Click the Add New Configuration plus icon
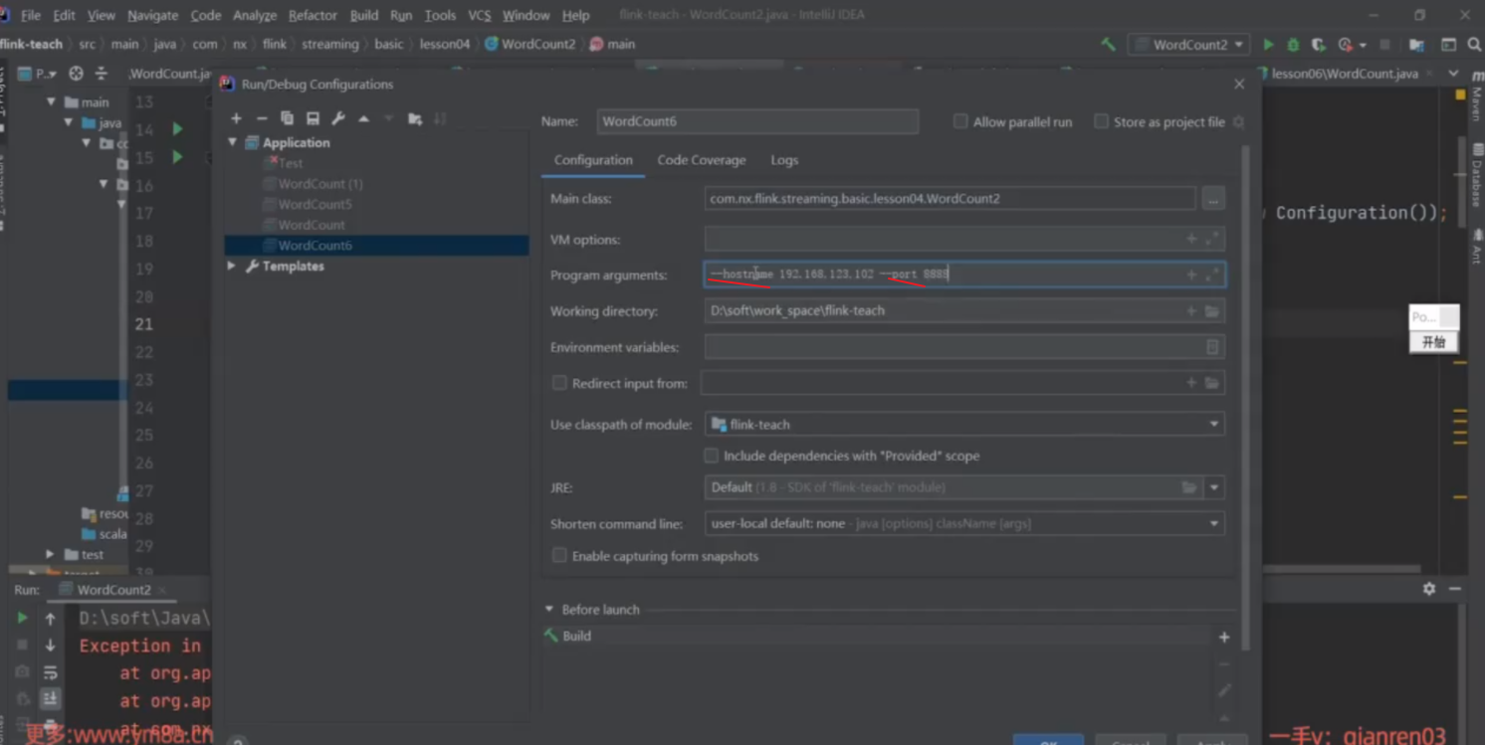 pyautogui.click(x=236, y=118)
